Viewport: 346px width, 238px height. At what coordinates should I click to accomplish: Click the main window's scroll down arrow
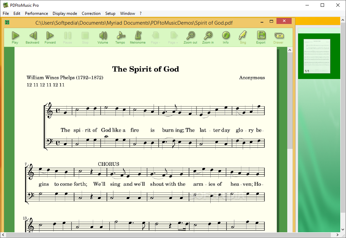point(343,230)
